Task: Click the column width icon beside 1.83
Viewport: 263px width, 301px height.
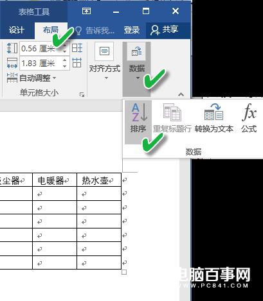Action: point(12,63)
